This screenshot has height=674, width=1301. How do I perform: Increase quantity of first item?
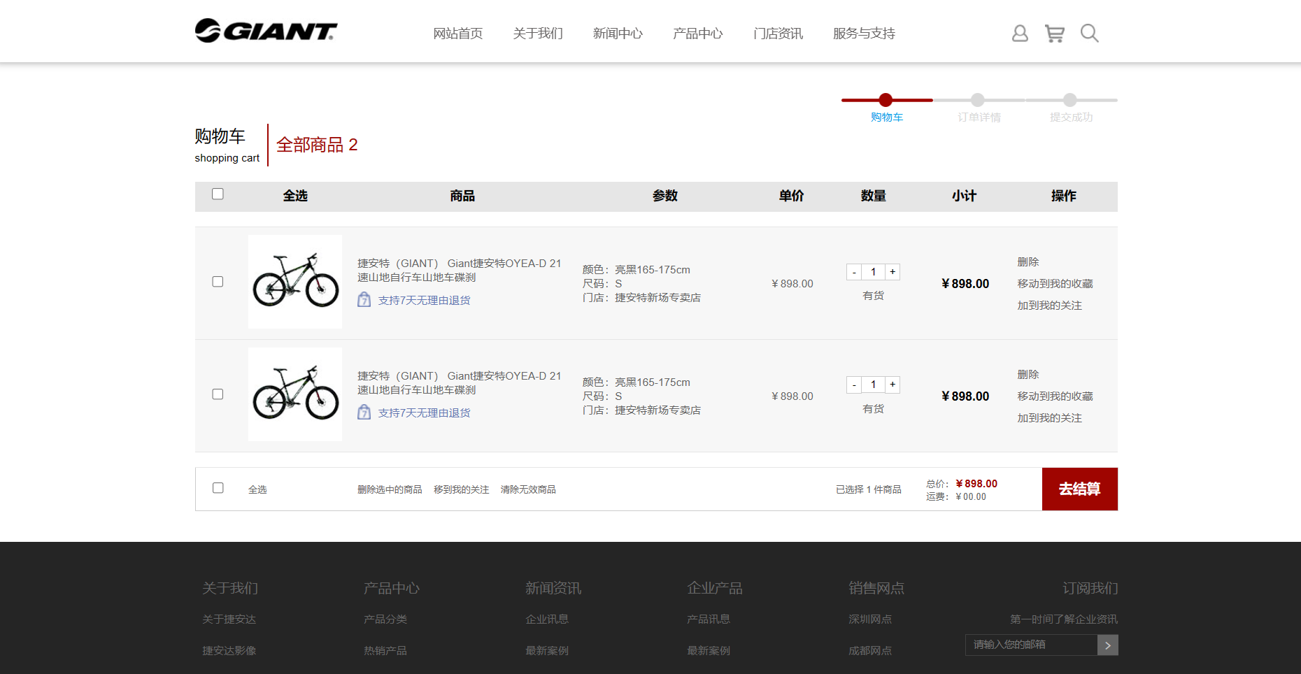(x=893, y=272)
